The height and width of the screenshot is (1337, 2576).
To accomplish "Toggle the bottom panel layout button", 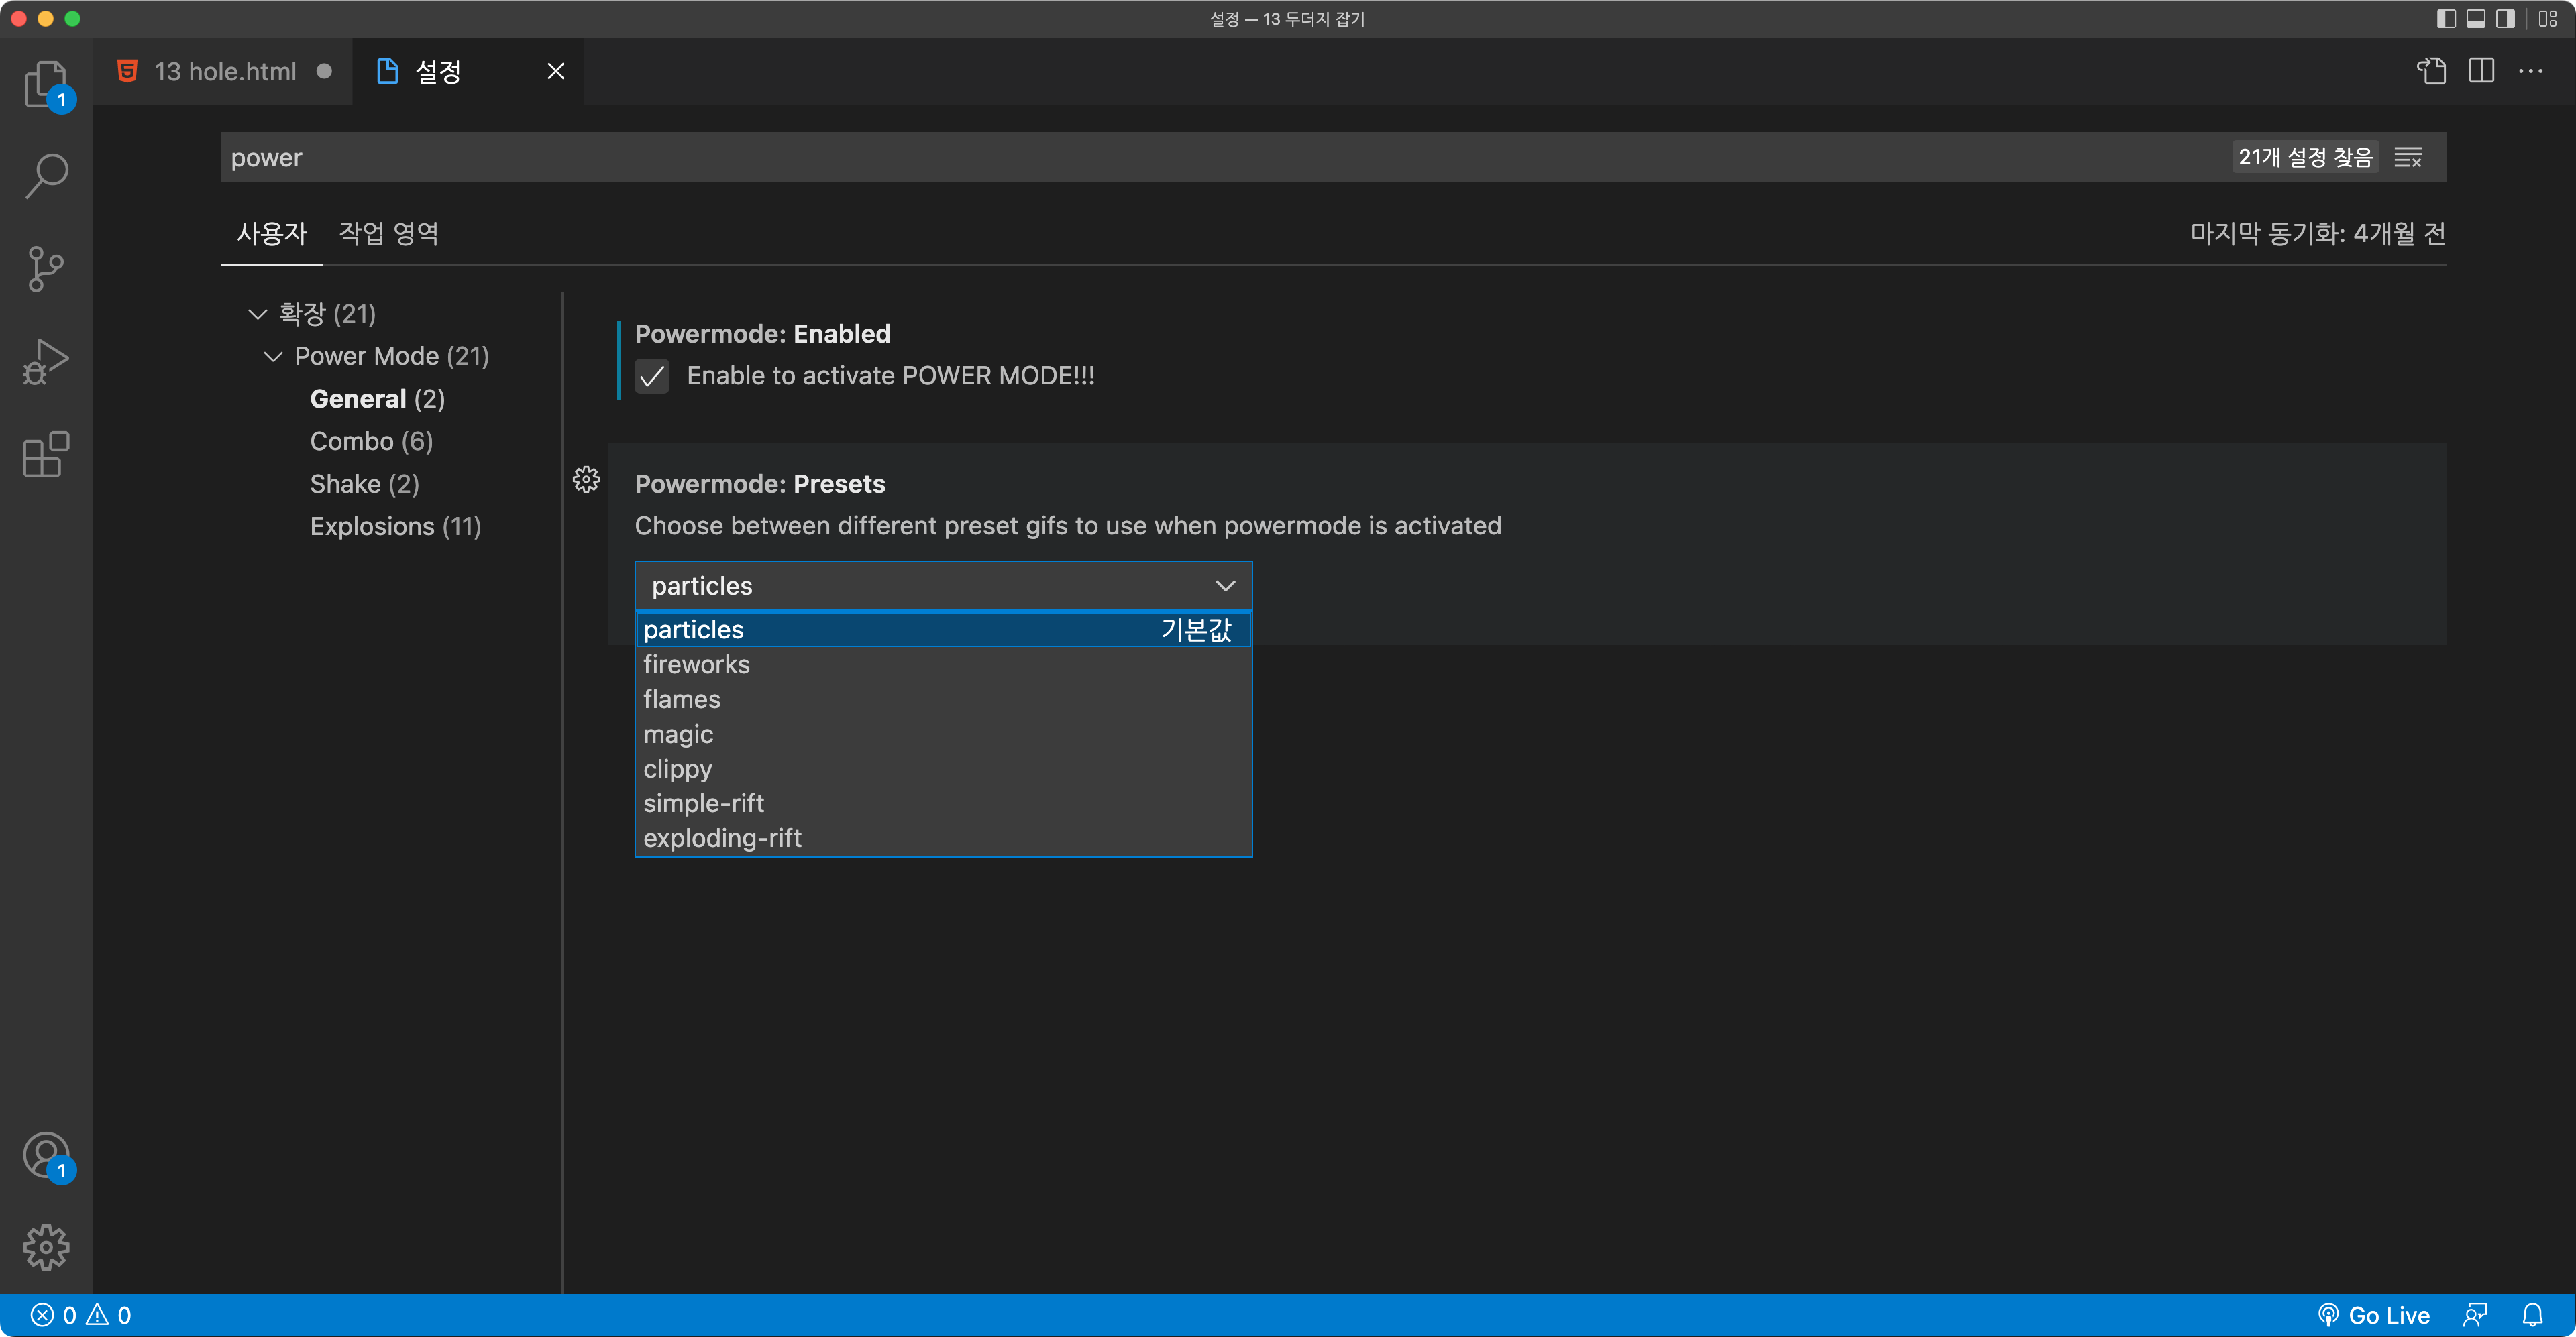I will 2476,19.
